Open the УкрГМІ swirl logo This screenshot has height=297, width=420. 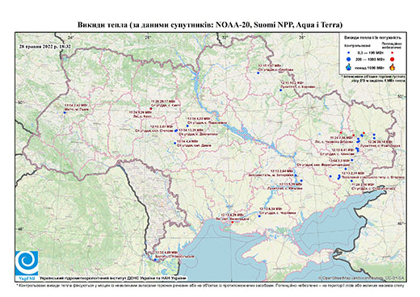click(27, 263)
